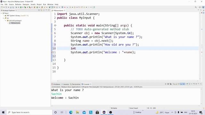The width and height of the screenshot is (205, 115).
Task: Click the New Java Class icon
Action: tap(37, 7)
